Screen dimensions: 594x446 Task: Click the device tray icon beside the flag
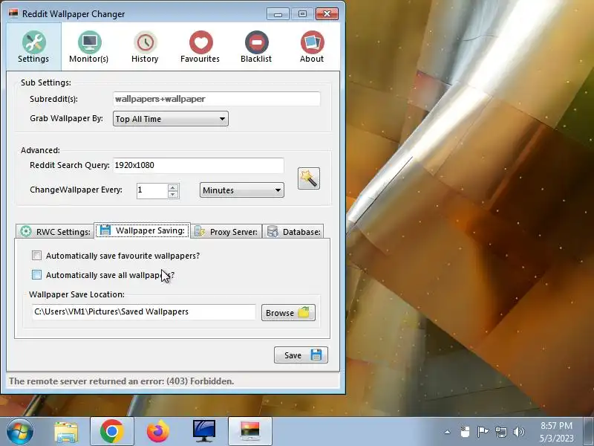coord(465,432)
